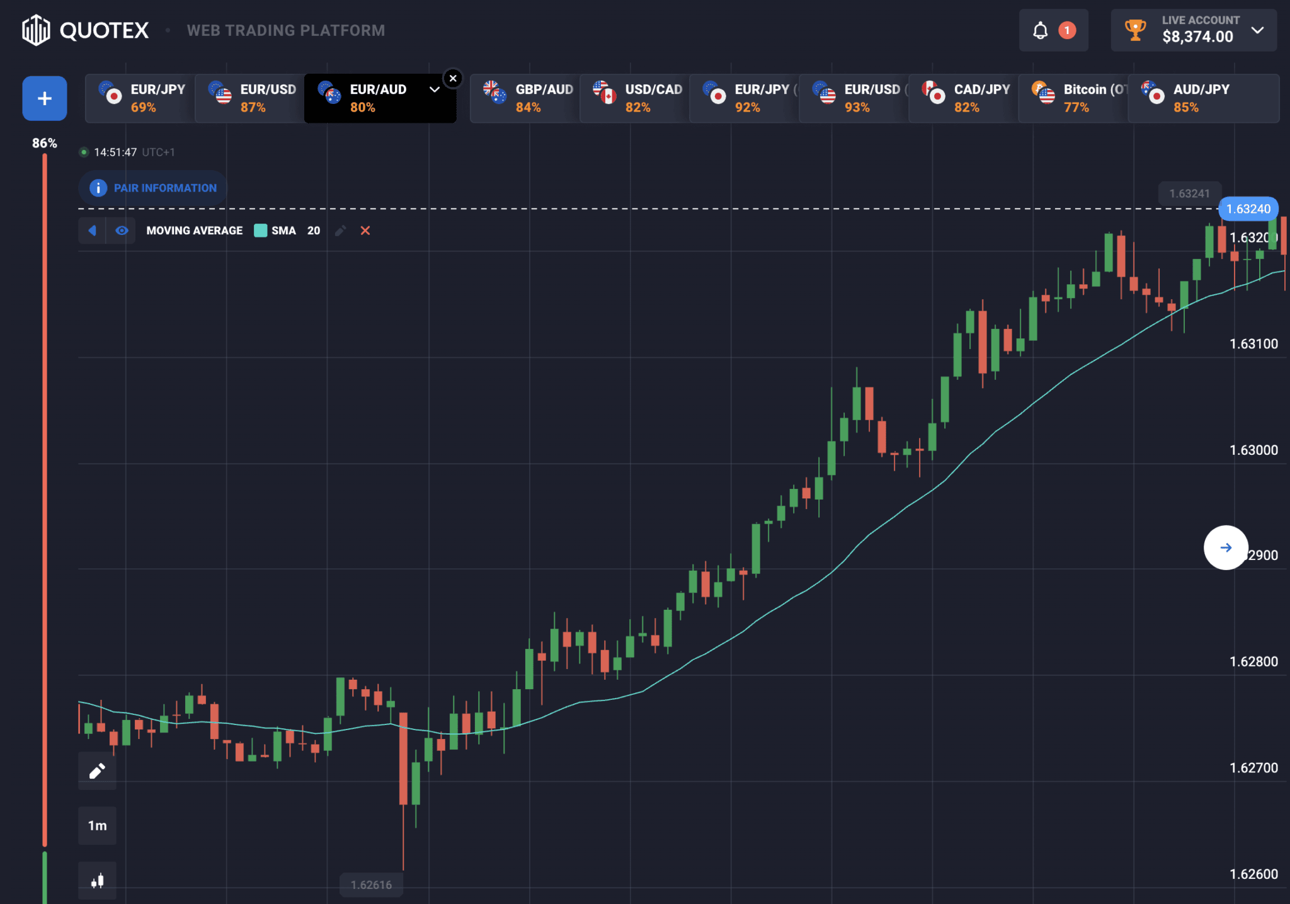Switch to the GBP/AUD tab
This screenshot has height=904, width=1290.
point(525,98)
